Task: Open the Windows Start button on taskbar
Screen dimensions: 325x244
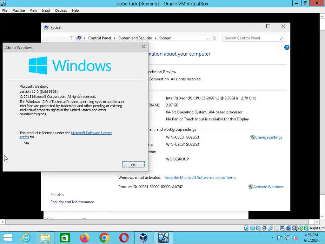Action: point(8,238)
